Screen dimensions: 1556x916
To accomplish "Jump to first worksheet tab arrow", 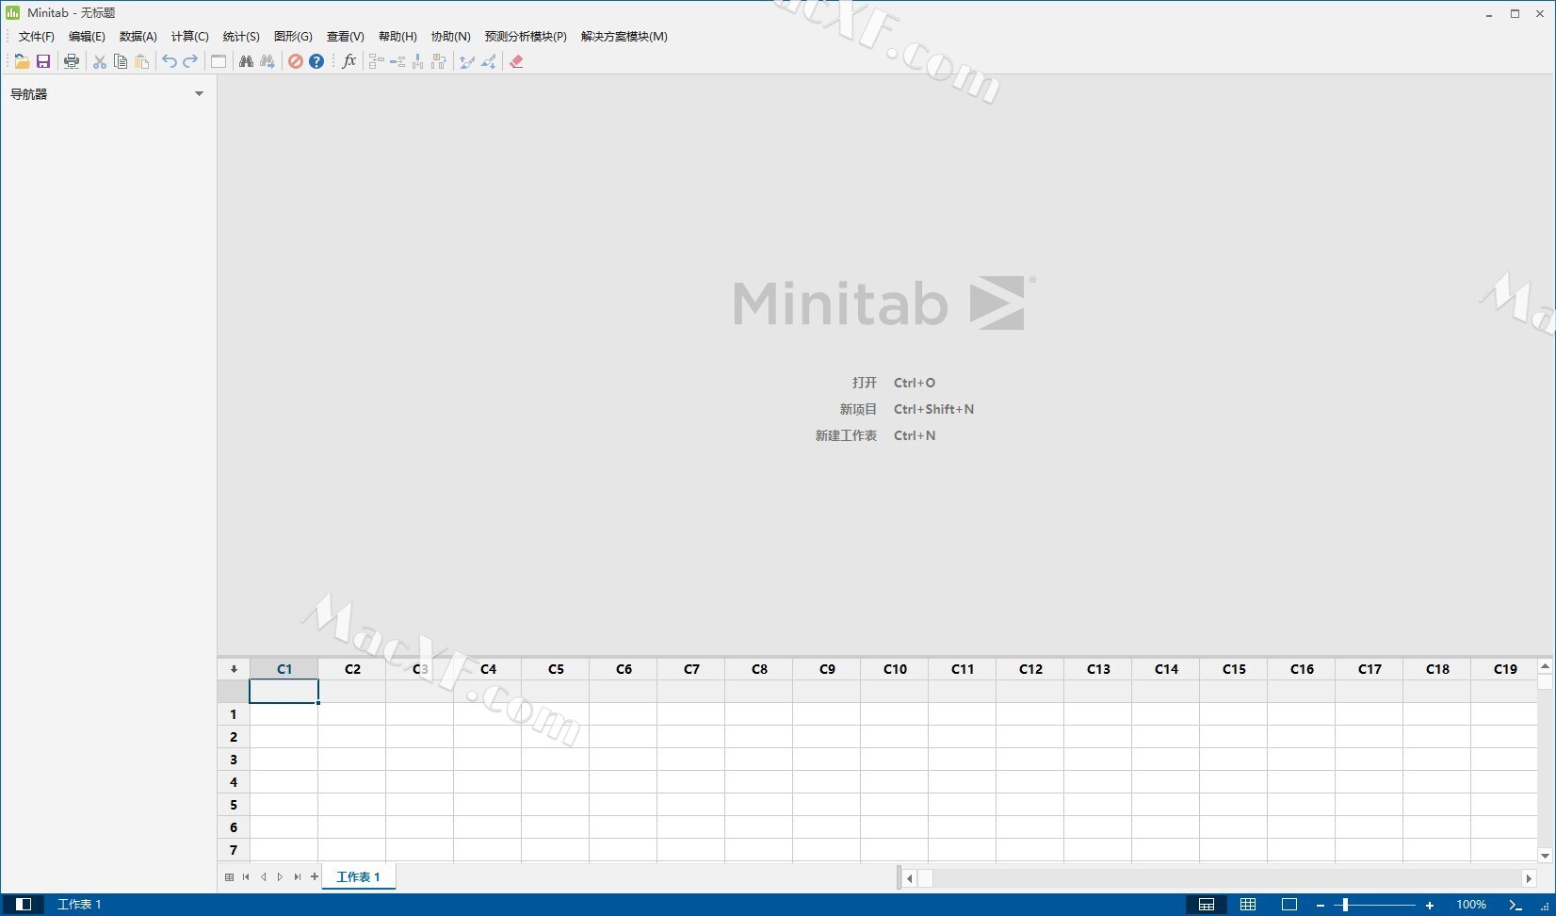I will pyautogui.click(x=246, y=877).
